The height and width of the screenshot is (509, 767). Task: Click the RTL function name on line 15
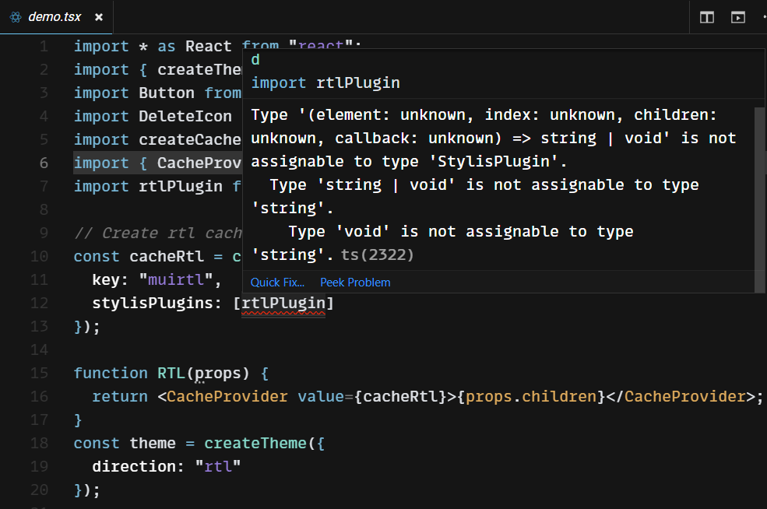(x=171, y=374)
